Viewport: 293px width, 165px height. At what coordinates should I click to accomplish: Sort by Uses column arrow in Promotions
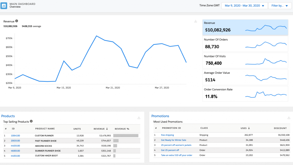(x=249, y=128)
